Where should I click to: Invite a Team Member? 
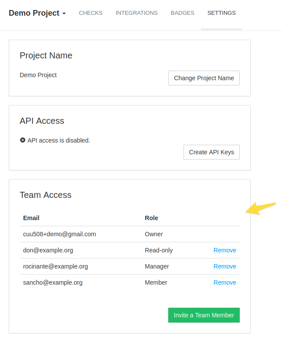click(204, 315)
